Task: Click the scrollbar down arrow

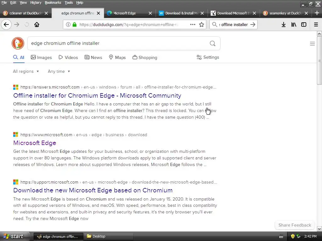Action: point(319,229)
